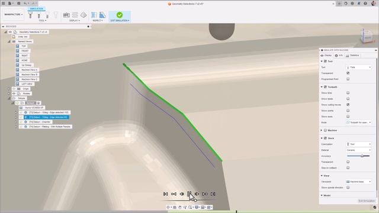Pause the simulation playback
This screenshot has height=213, width=379.
[189, 194]
